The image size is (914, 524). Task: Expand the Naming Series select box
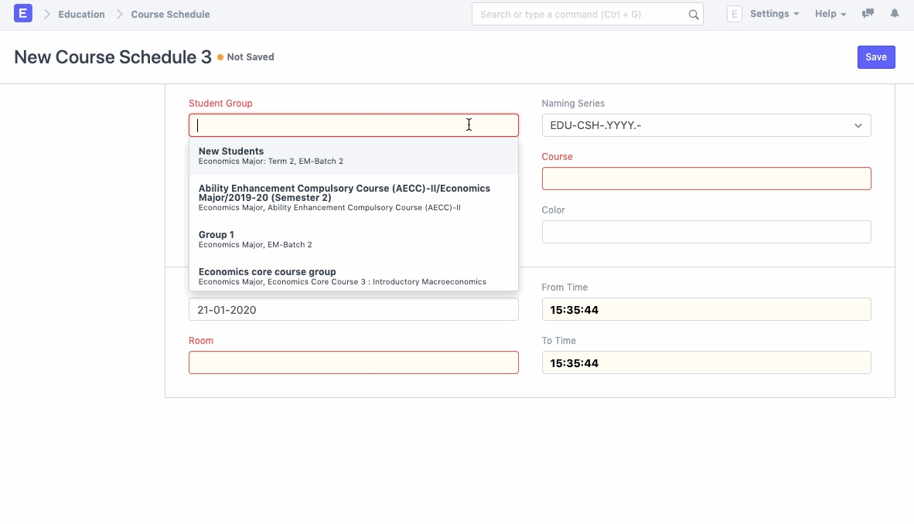pos(706,125)
